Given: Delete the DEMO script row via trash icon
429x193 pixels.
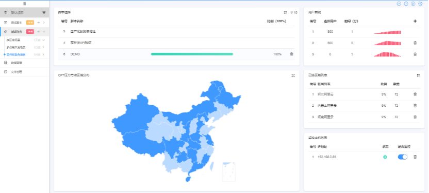Looking at the screenshot, I should click(291, 54).
